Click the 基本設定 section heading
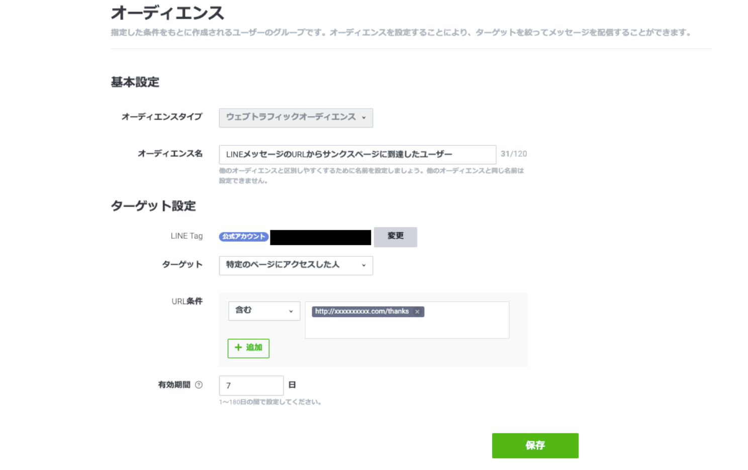The width and height of the screenshot is (748, 470). [x=135, y=82]
